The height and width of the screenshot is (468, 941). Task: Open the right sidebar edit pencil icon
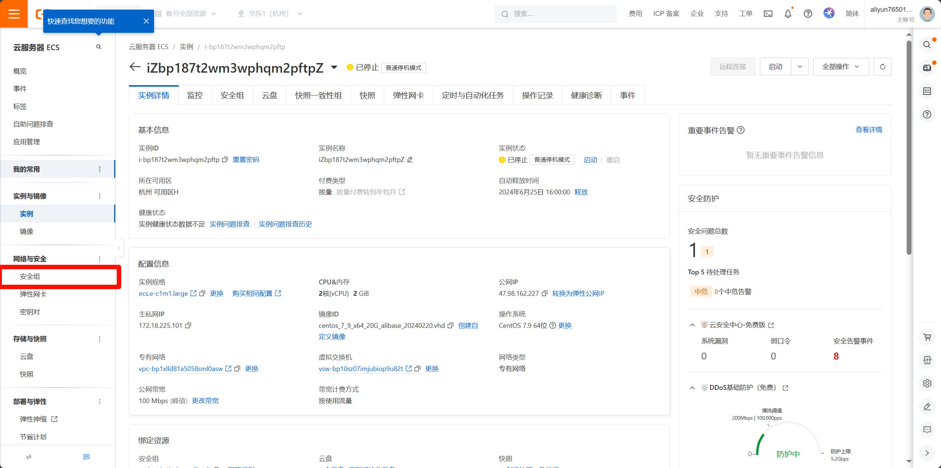(x=927, y=407)
